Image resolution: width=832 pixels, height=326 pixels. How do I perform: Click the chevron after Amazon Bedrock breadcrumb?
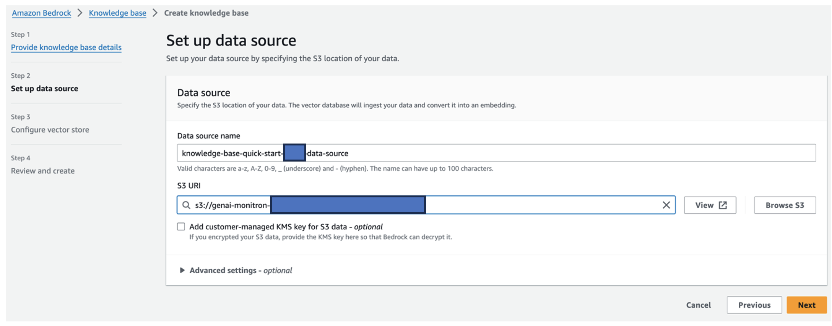pyautogui.click(x=80, y=13)
